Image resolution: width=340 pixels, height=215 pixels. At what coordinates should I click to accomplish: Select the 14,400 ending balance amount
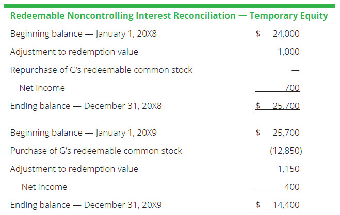click(285, 205)
